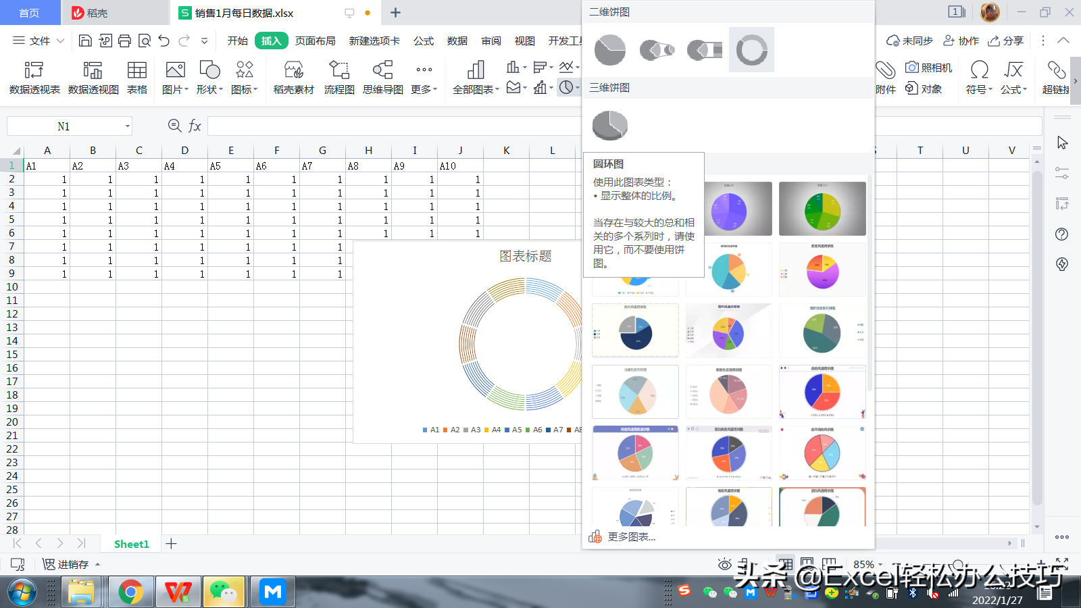Click 更多图表... at the panel bottom
The image size is (1081, 608).
pos(622,536)
